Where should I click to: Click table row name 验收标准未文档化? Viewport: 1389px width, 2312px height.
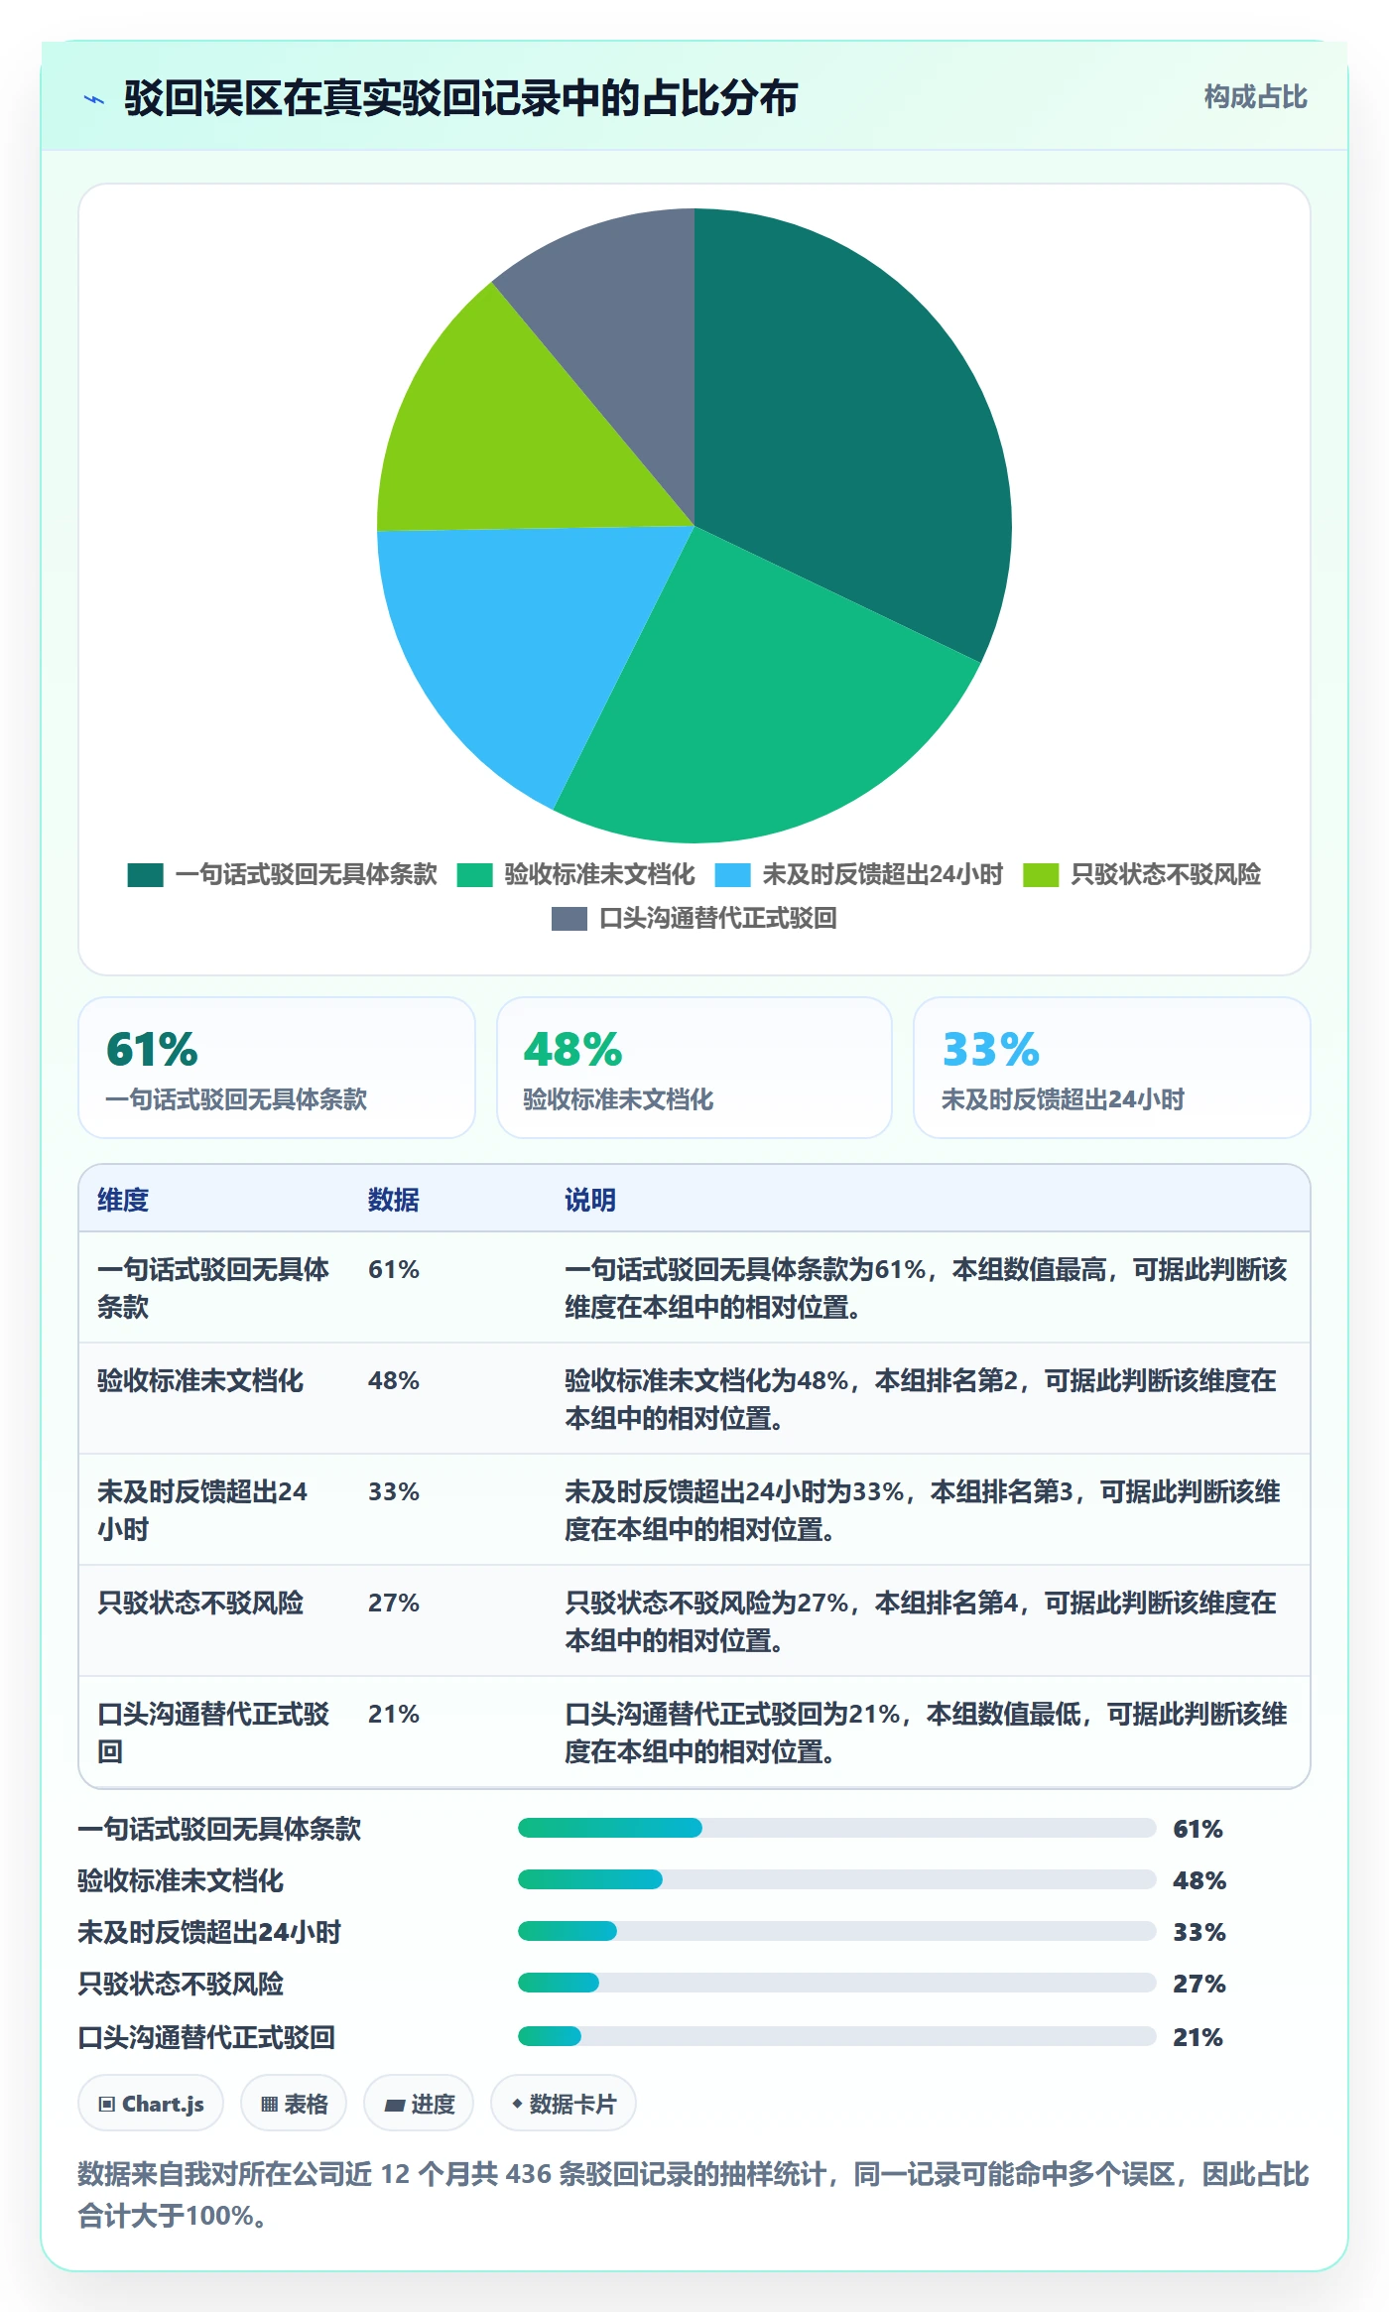tap(200, 1380)
